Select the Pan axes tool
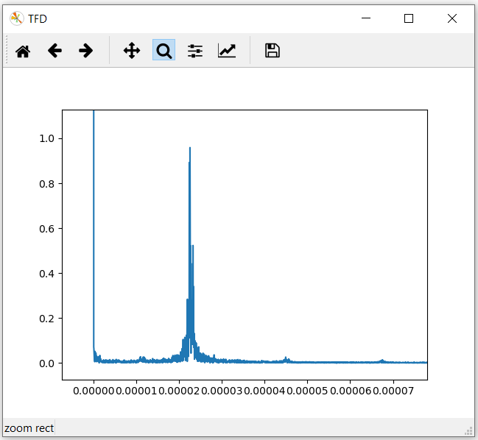Image resolution: width=478 pixels, height=440 pixels. click(132, 51)
